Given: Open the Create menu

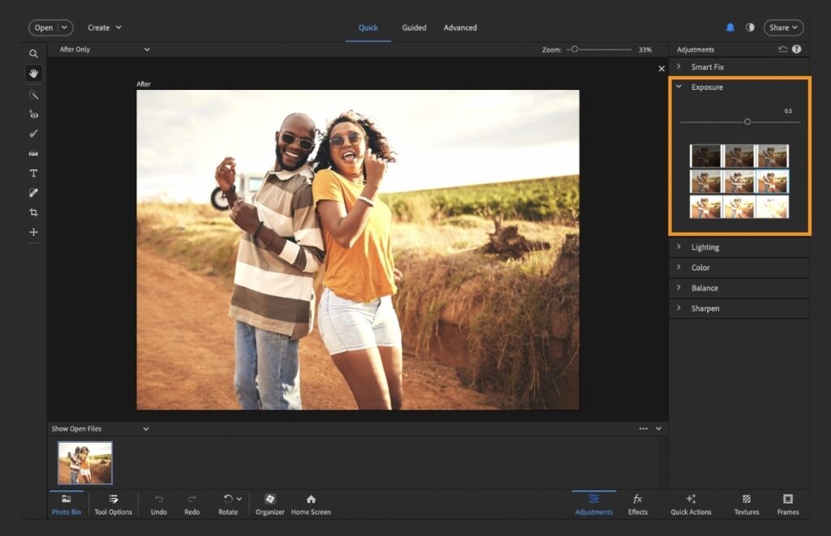Looking at the screenshot, I should pos(104,27).
